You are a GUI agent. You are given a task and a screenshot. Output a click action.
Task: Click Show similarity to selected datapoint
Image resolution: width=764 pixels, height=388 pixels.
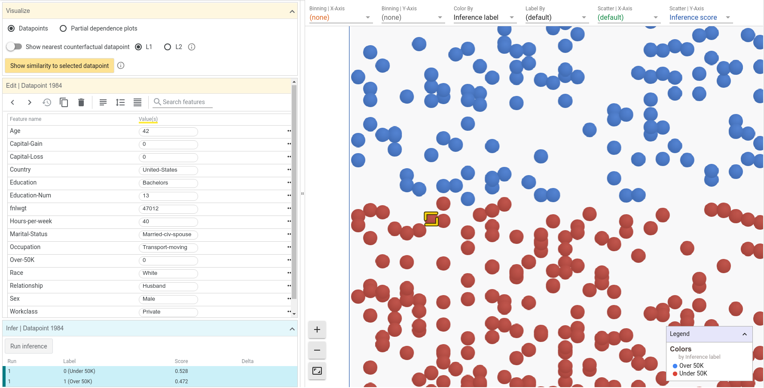pyautogui.click(x=60, y=66)
